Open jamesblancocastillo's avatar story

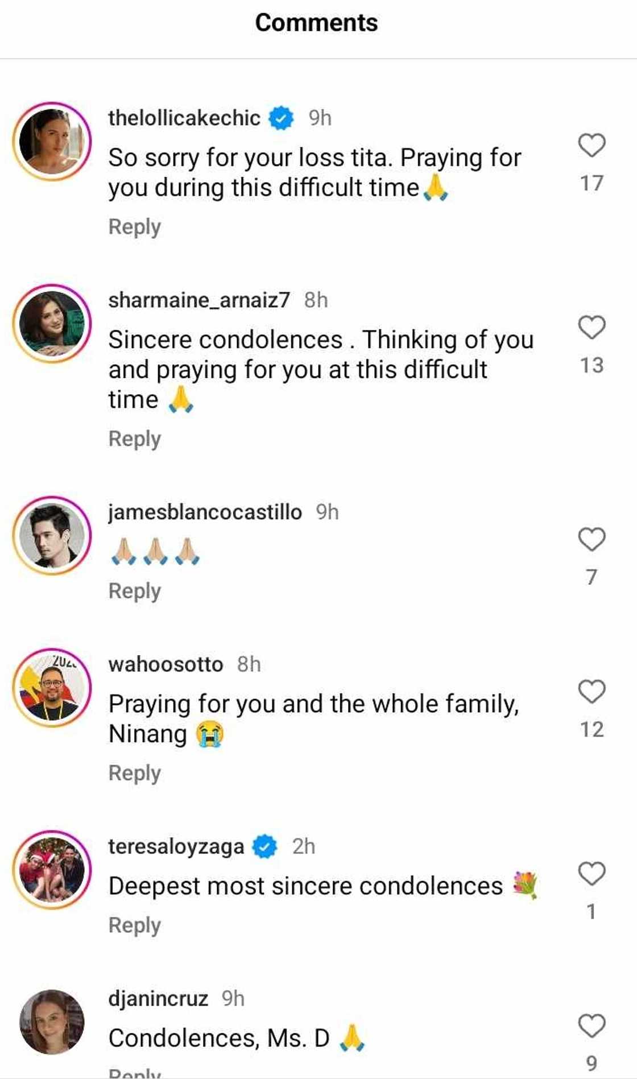coord(52,535)
